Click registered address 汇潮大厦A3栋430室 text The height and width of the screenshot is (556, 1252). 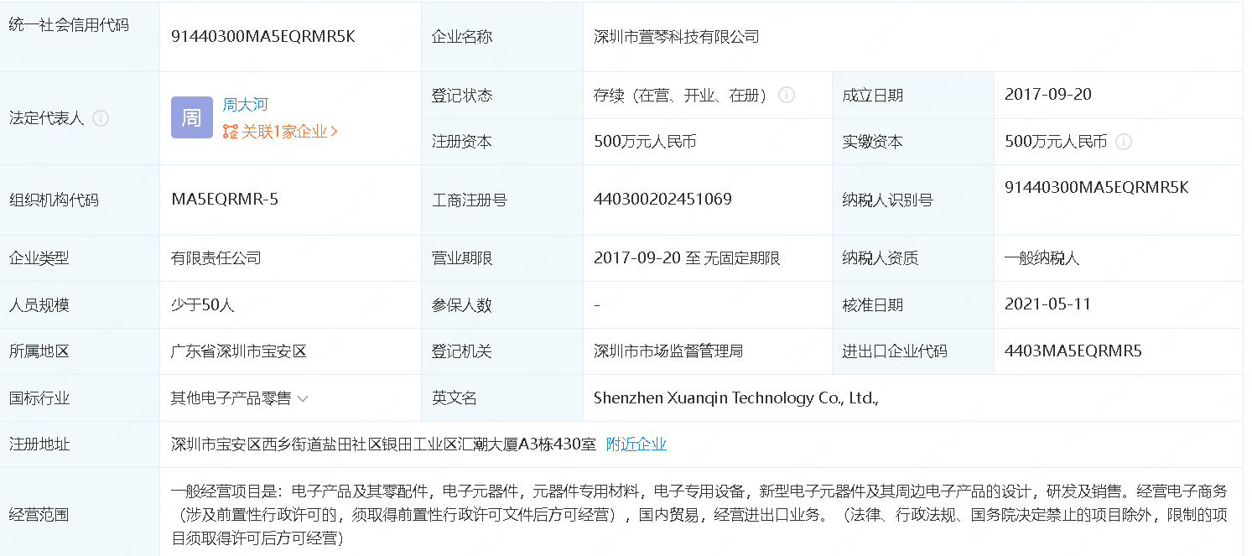(528, 444)
